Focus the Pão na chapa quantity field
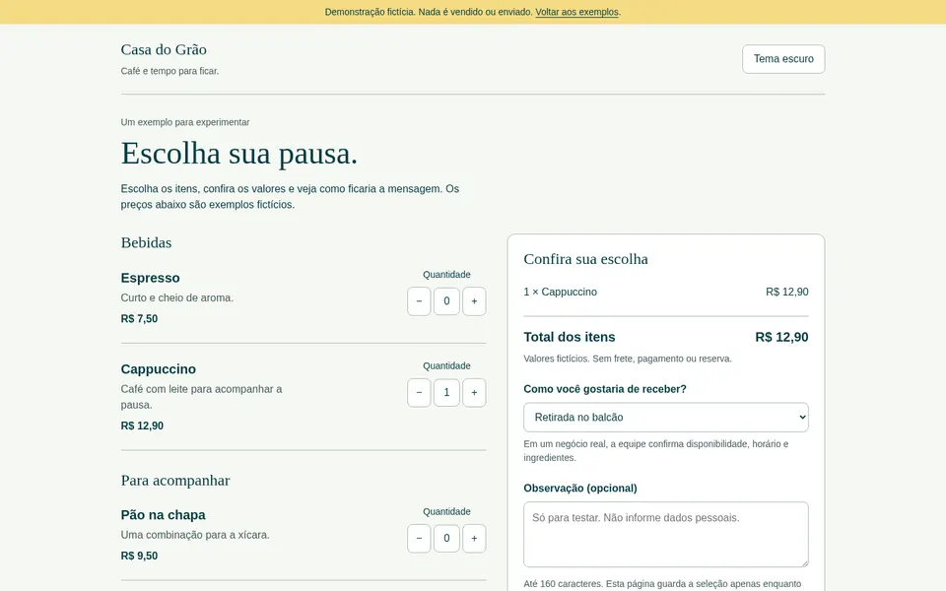 pyautogui.click(x=446, y=538)
